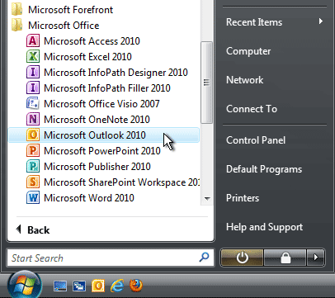Image resolution: width=335 pixels, height=298 pixels.
Task: Open Firefox from the taskbar
Action: click(x=136, y=286)
